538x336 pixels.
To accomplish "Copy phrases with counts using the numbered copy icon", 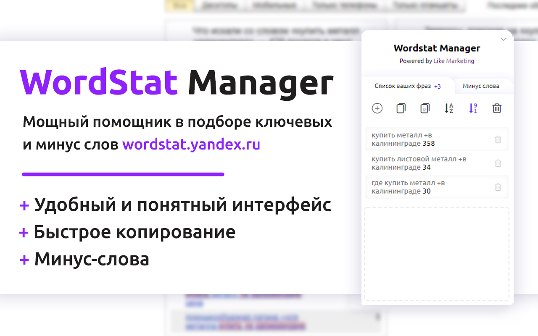I will click(425, 108).
